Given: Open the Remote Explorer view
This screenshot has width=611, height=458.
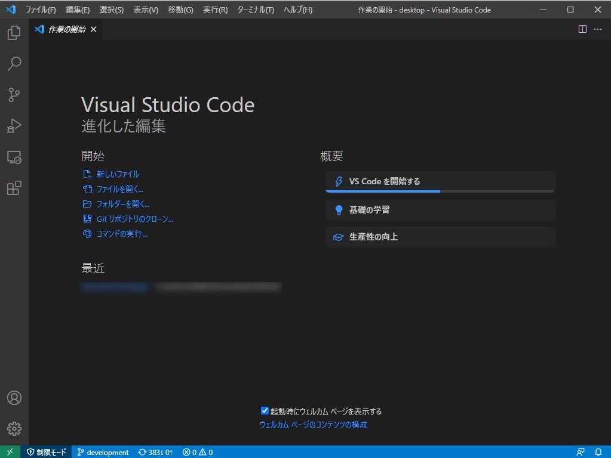Looking at the screenshot, I should click(14, 157).
